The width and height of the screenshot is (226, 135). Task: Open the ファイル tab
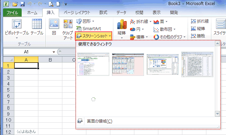coord(12,13)
